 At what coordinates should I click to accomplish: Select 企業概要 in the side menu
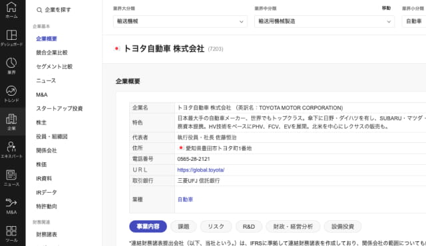coord(47,39)
